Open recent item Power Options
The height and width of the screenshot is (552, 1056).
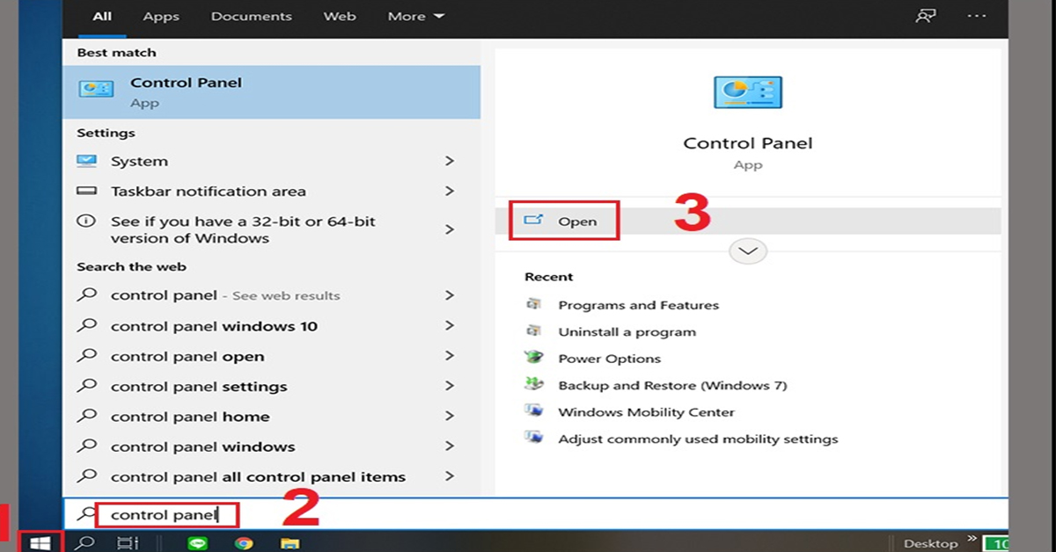pos(609,359)
